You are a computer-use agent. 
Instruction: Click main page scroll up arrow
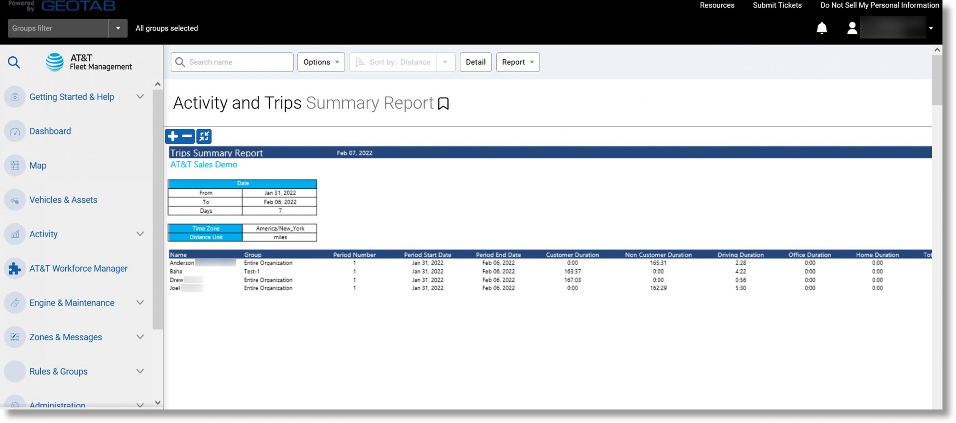(x=937, y=50)
